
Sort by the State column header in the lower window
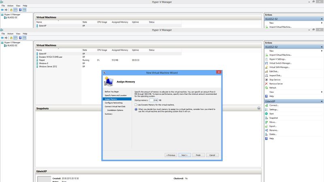(85, 50)
